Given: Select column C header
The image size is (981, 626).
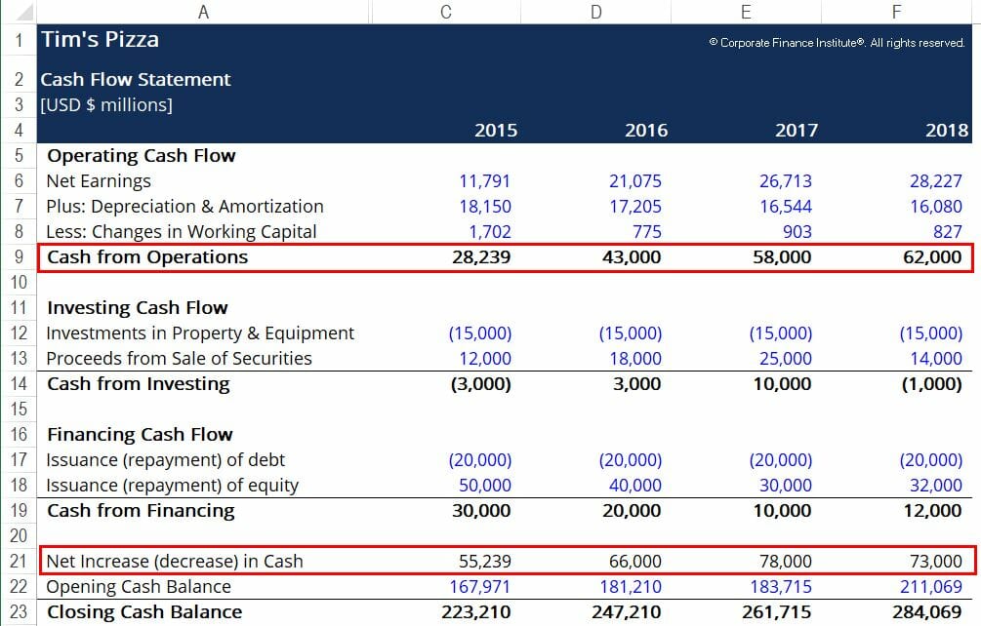Looking at the screenshot, I should (445, 12).
